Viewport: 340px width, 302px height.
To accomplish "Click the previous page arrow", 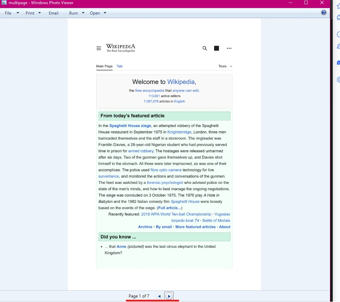I will [x=159, y=296].
